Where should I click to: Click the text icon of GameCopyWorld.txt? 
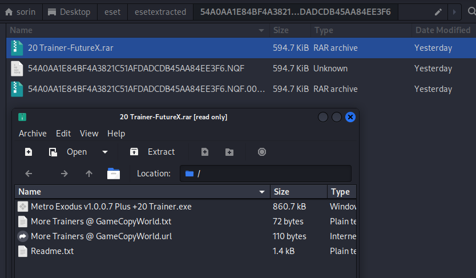pyautogui.click(x=23, y=221)
